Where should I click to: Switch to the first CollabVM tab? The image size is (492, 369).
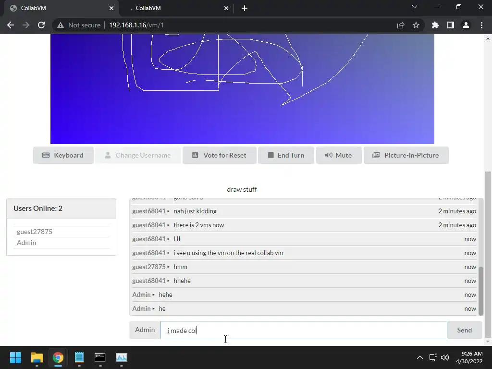[61, 8]
